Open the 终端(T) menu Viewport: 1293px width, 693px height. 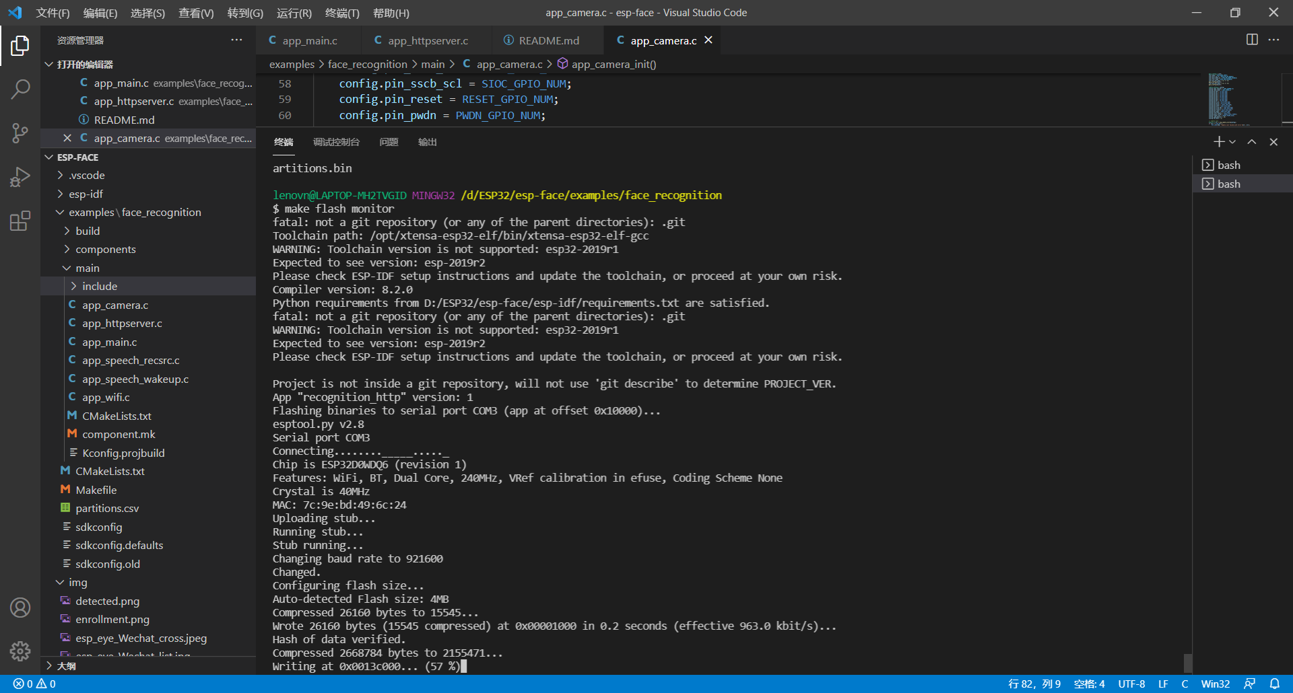(342, 13)
